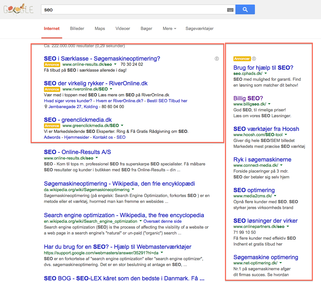Click the orange 'Annoncer' sidebar label

(x=242, y=59)
